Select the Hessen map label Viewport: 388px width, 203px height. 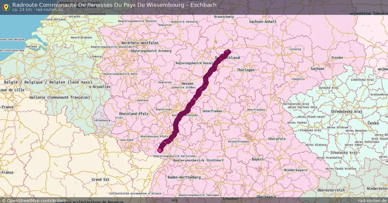tap(188, 83)
